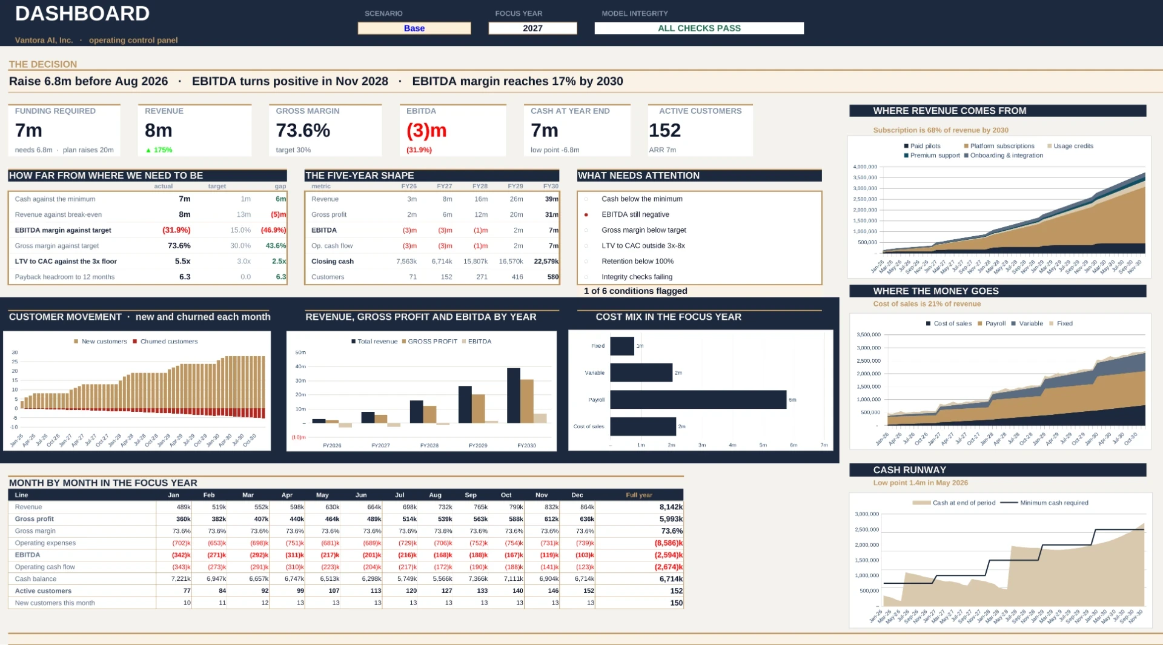Click the Payroll bar in the cost mix chart

pyautogui.click(x=698, y=400)
